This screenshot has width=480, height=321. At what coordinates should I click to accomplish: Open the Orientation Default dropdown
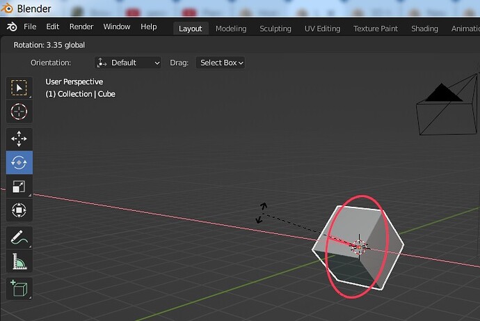128,63
